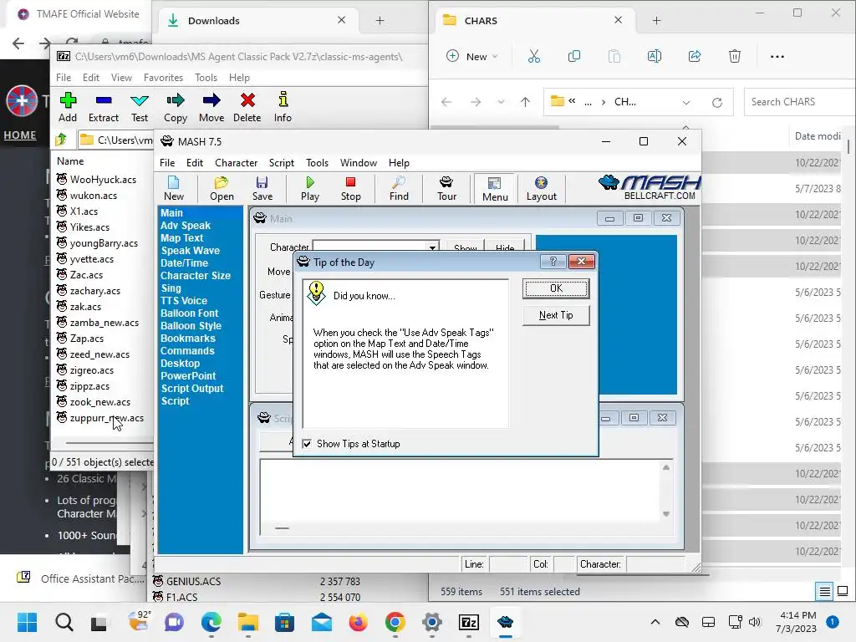Open the MASH Script menu
Image resolution: width=856 pixels, height=642 pixels.
281,163
